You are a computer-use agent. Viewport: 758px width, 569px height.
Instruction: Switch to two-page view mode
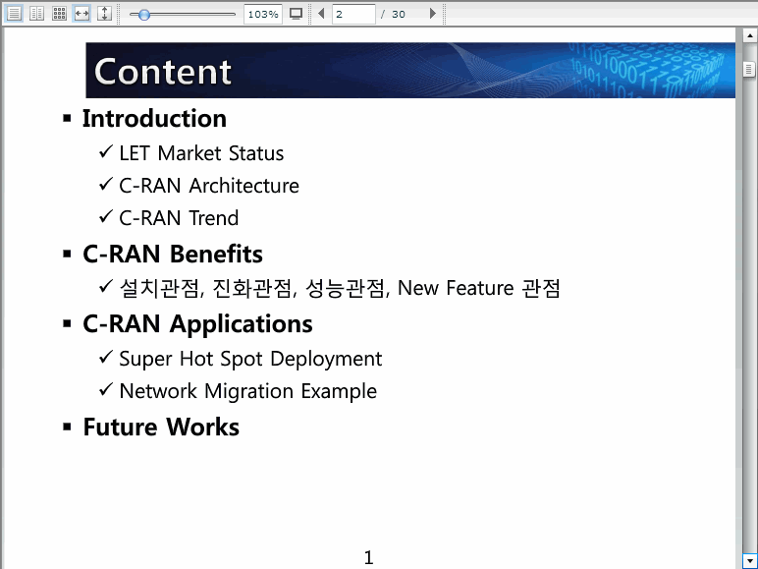click(x=36, y=14)
